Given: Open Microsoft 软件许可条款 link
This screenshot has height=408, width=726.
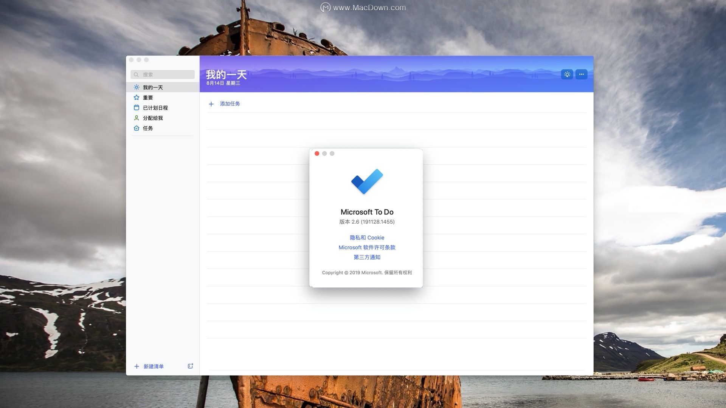Looking at the screenshot, I should 367,247.
